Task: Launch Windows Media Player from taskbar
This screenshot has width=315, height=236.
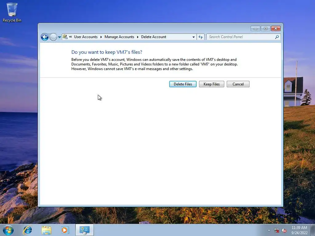Action: point(65,230)
